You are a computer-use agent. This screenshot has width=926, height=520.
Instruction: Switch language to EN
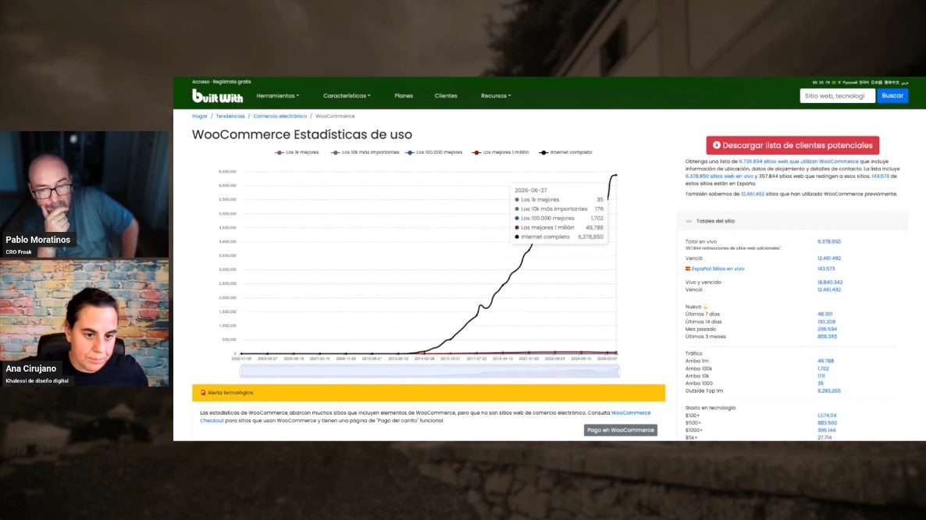pyautogui.click(x=814, y=83)
